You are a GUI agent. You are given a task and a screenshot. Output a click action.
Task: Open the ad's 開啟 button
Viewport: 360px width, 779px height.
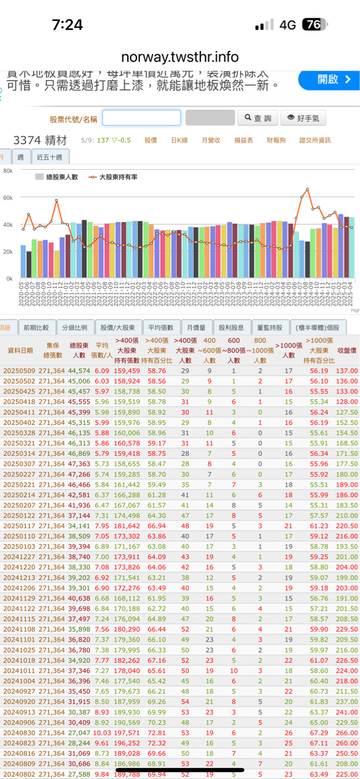point(328,80)
